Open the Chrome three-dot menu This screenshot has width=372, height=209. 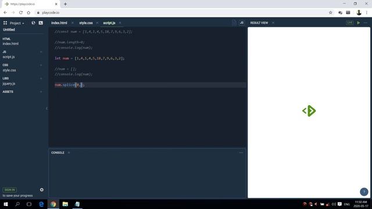(367, 13)
